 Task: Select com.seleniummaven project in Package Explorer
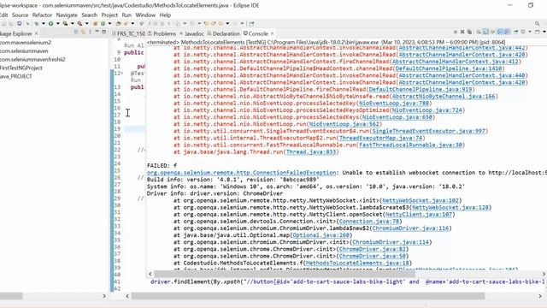(x=24, y=50)
